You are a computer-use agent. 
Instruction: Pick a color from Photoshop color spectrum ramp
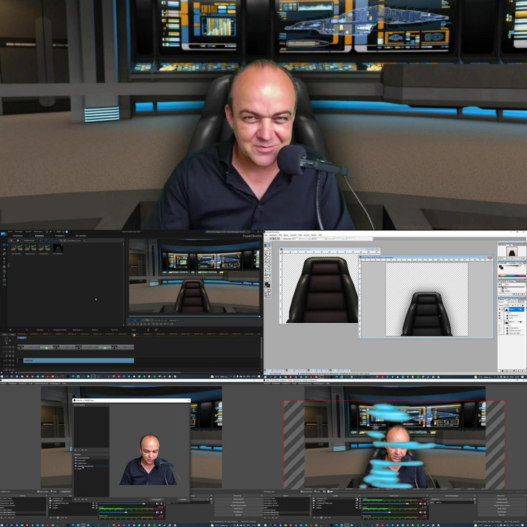pos(512,275)
